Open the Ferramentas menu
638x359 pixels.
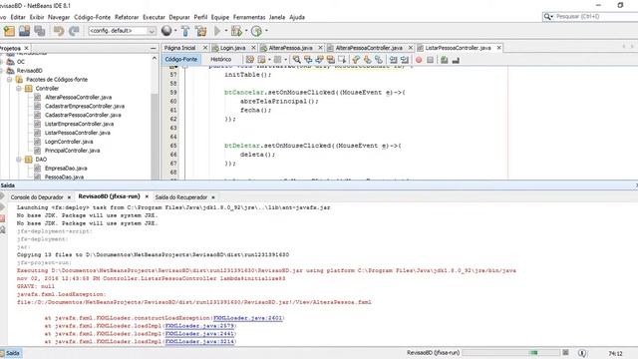tap(249, 17)
